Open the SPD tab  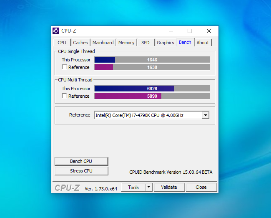point(146,43)
